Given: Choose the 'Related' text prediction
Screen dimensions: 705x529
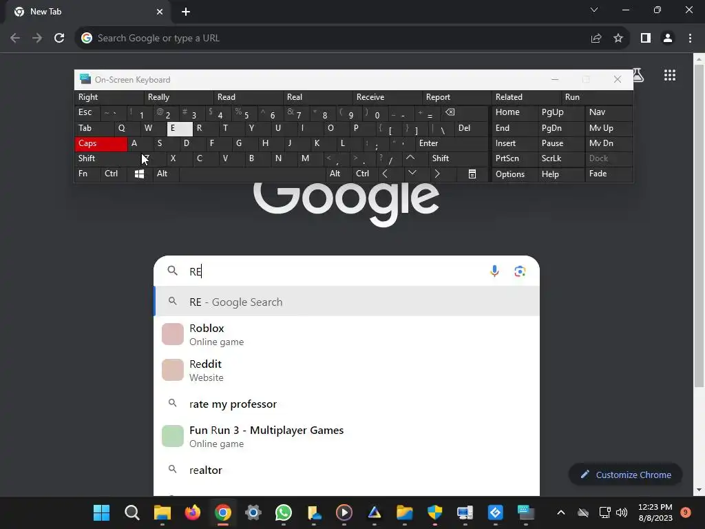Looking at the screenshot, I should tap(527, 97).
